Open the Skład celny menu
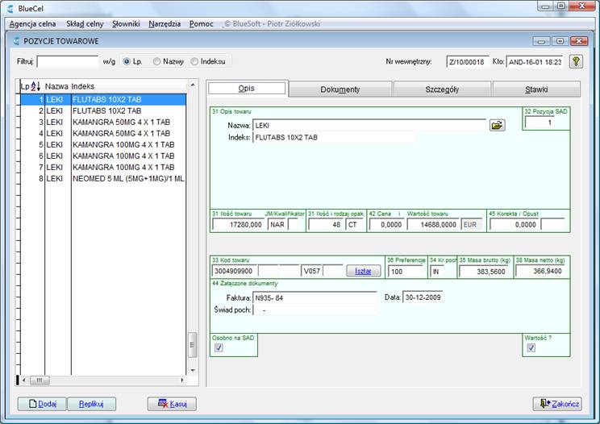600x424 pixels. coord(85,23)
